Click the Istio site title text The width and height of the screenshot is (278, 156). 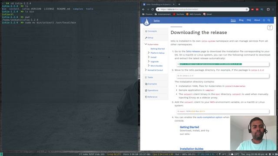[156, 21]
